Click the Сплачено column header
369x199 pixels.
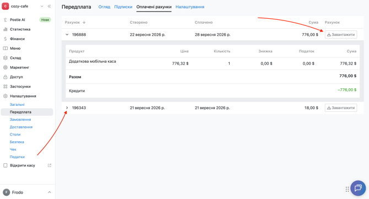tap(204, 23)
